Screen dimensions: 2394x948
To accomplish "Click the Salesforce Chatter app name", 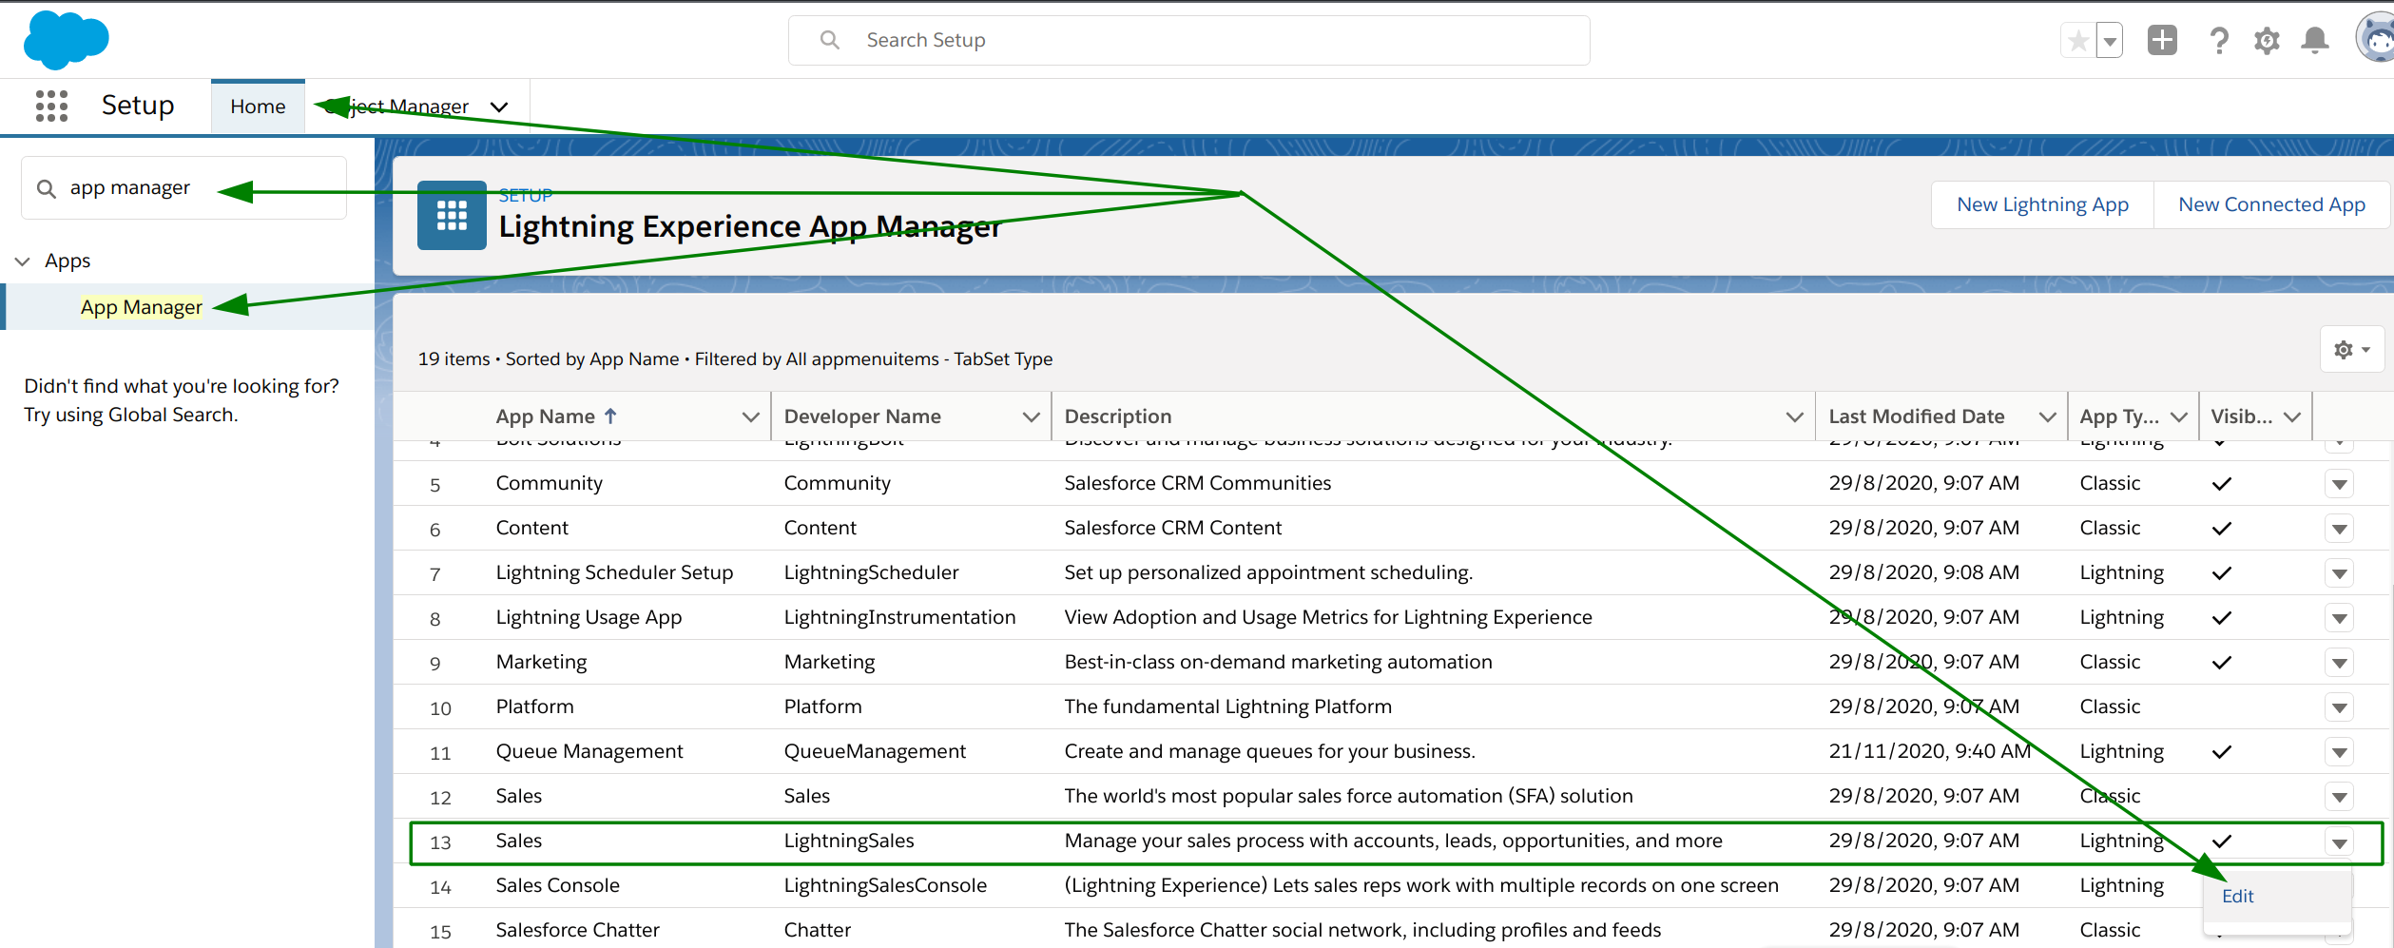I will pos(577,930).
